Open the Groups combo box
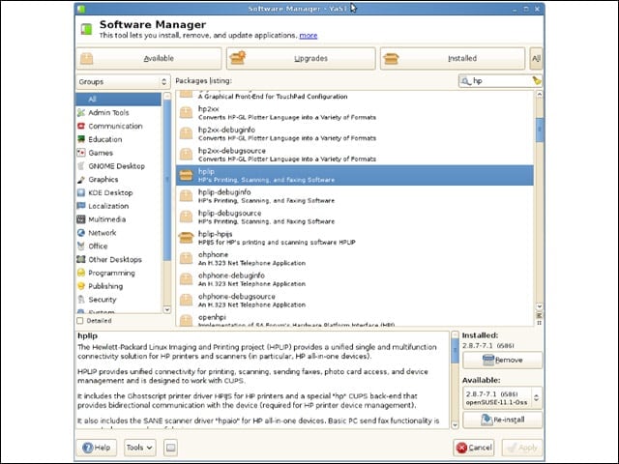The width and height of the screenshot is (619, 464). click(123, 82)
